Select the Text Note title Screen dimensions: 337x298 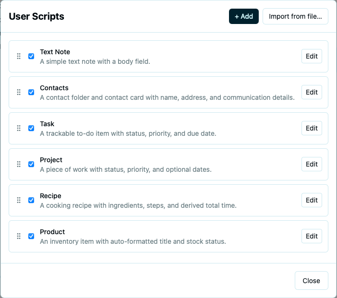[x=55, y=52]
